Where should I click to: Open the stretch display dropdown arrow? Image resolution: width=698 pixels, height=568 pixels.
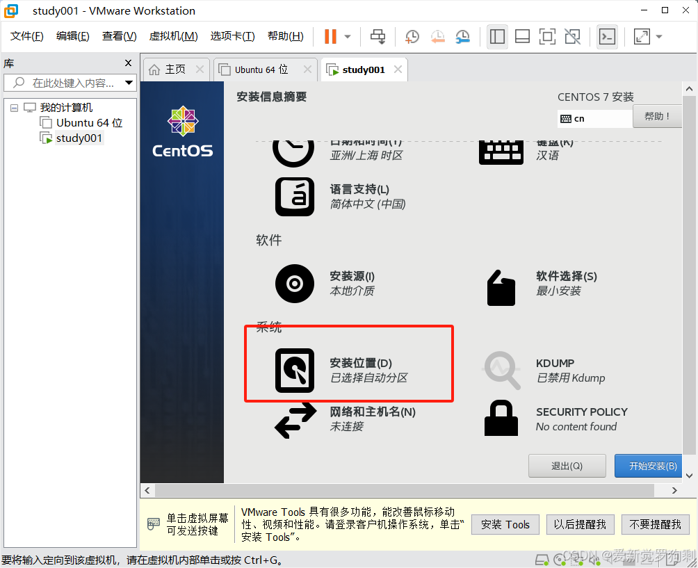659,37
